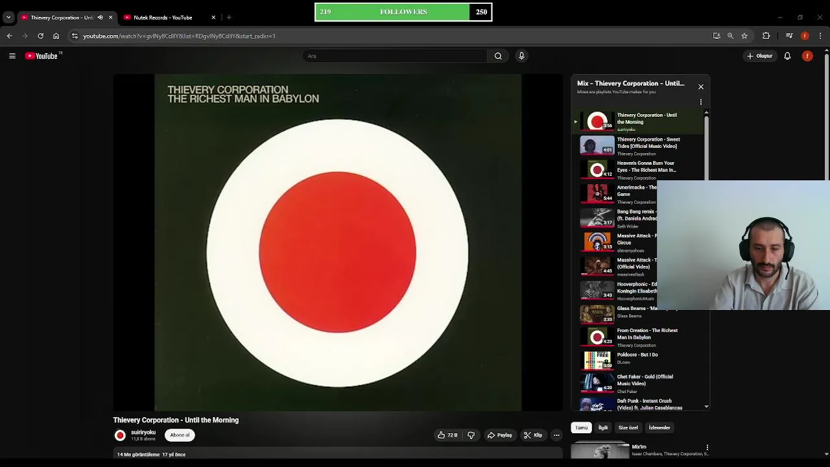View site information icon in address bar

click(x=75, y=36)
